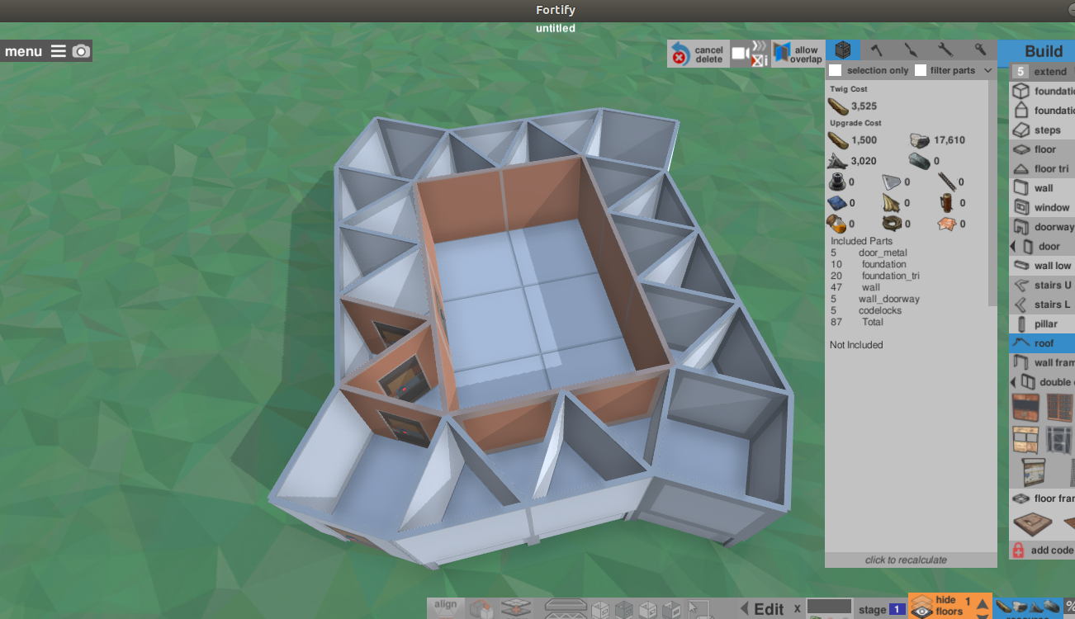The width and height of the screenshot is (1075, 619).
Task: Collapse the Edit panel arrow
Action: click(745, 609)
